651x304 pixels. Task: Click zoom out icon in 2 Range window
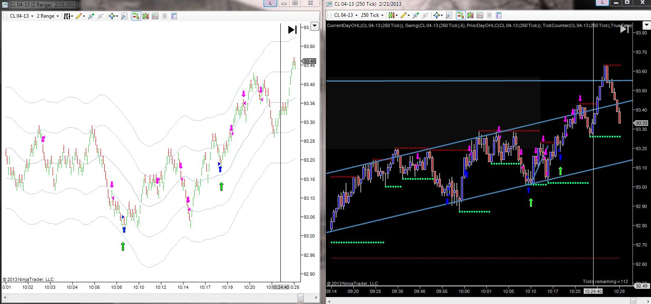coord(100,16)
